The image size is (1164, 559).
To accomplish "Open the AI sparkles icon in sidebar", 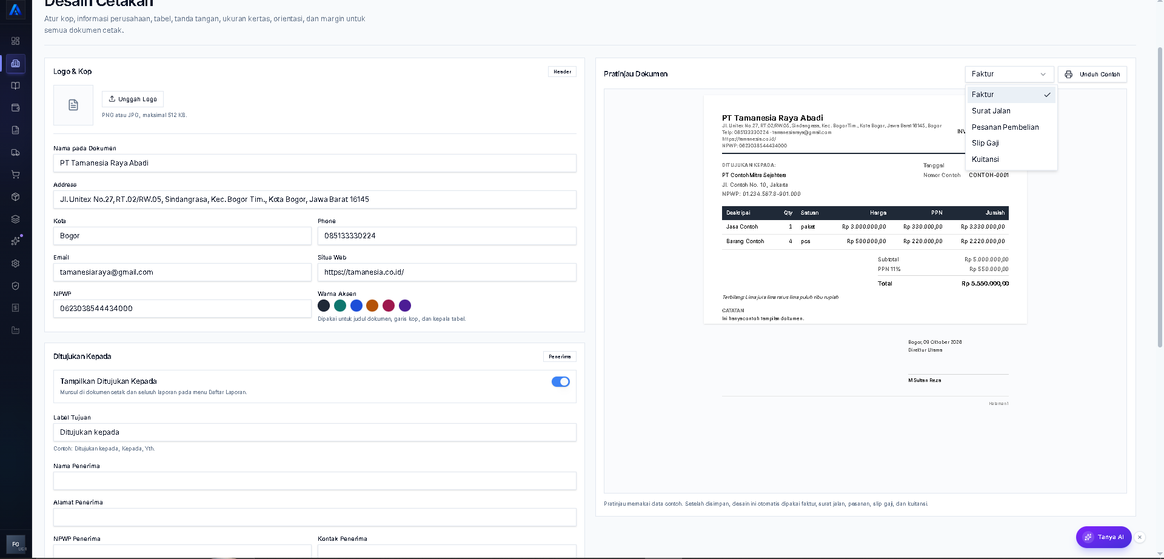I will click(x=16, y=241).
